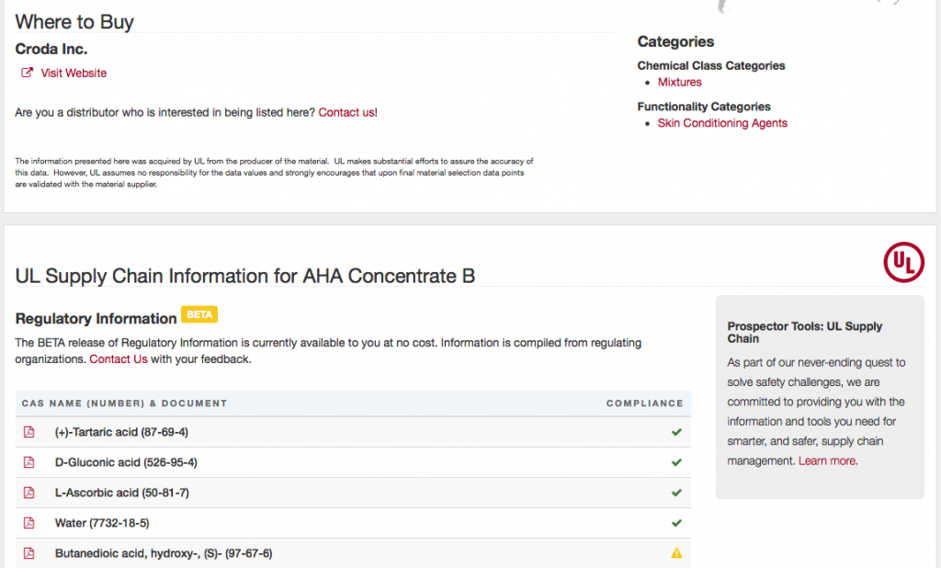Open the PDF icon for D-Gluconic acid
The height and width of the screenshot is (568, 941).
point(28,462)
